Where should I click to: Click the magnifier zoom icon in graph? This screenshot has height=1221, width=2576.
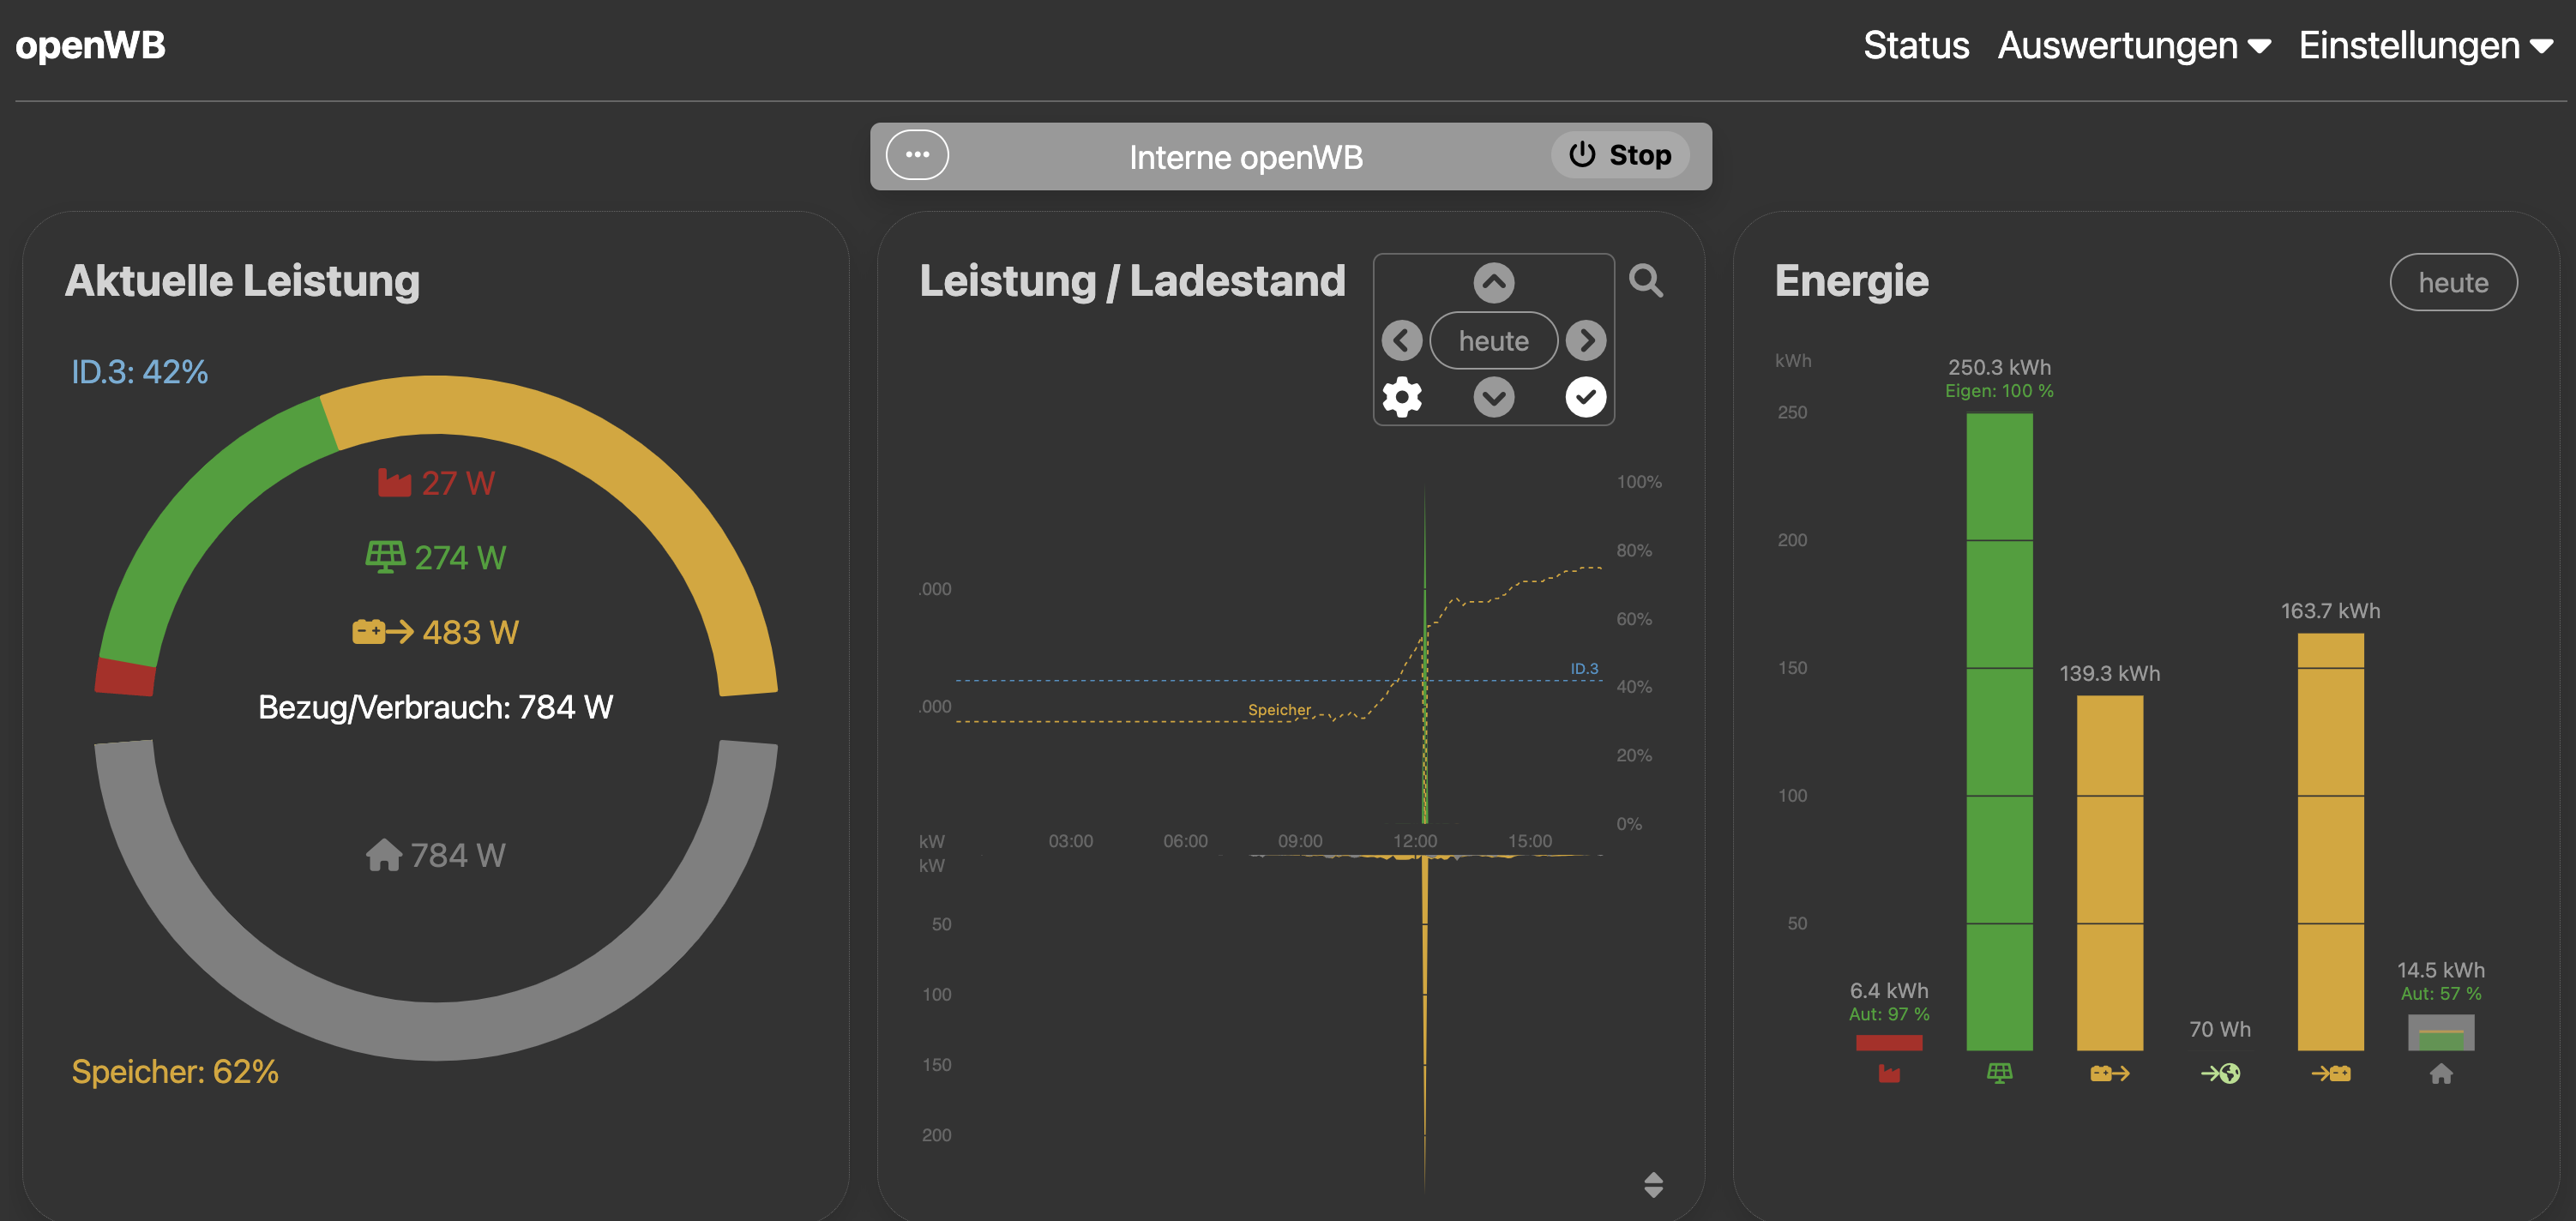[x=1645, y=281]
